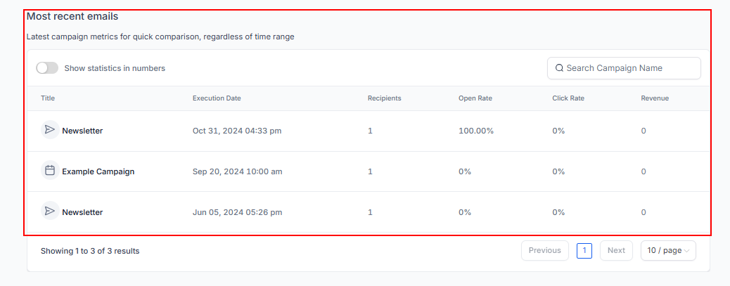Enable the Show statistics in numbers switch
The width and height of the screenshot is (730, 286).
pos(47,68)
